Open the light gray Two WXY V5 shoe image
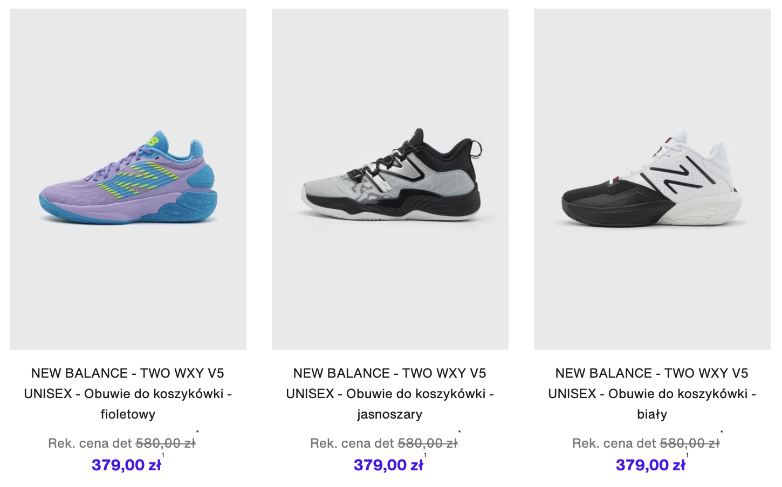 [x=390, y=179]
